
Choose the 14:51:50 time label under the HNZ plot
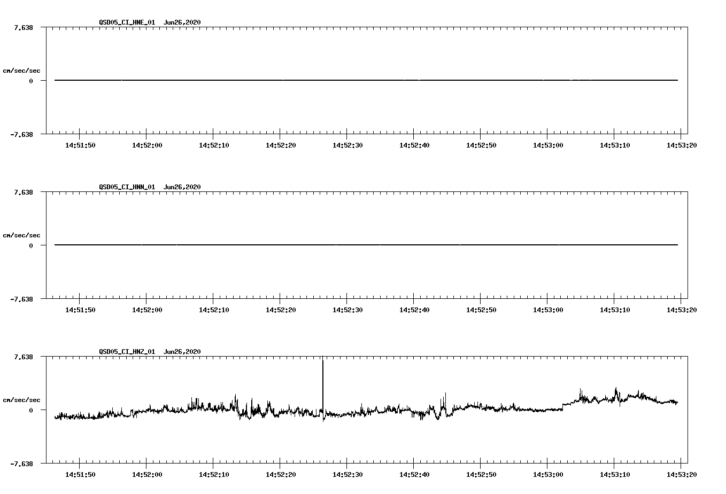[80, 474]
